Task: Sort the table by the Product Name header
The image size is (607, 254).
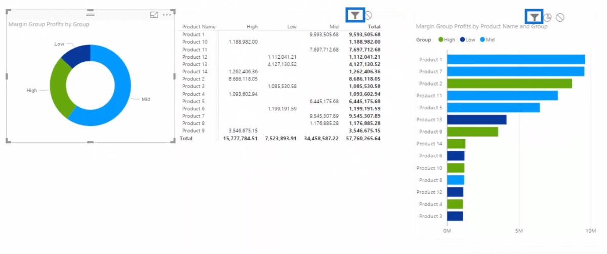Action: (199, 27)
